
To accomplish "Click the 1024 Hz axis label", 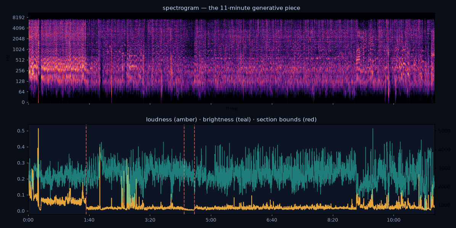I will tap(19, 50).
